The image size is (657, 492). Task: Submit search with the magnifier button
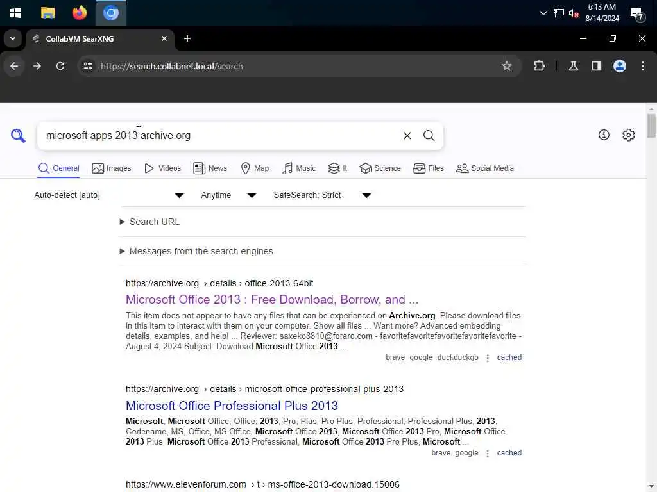(x=429, y=136)
